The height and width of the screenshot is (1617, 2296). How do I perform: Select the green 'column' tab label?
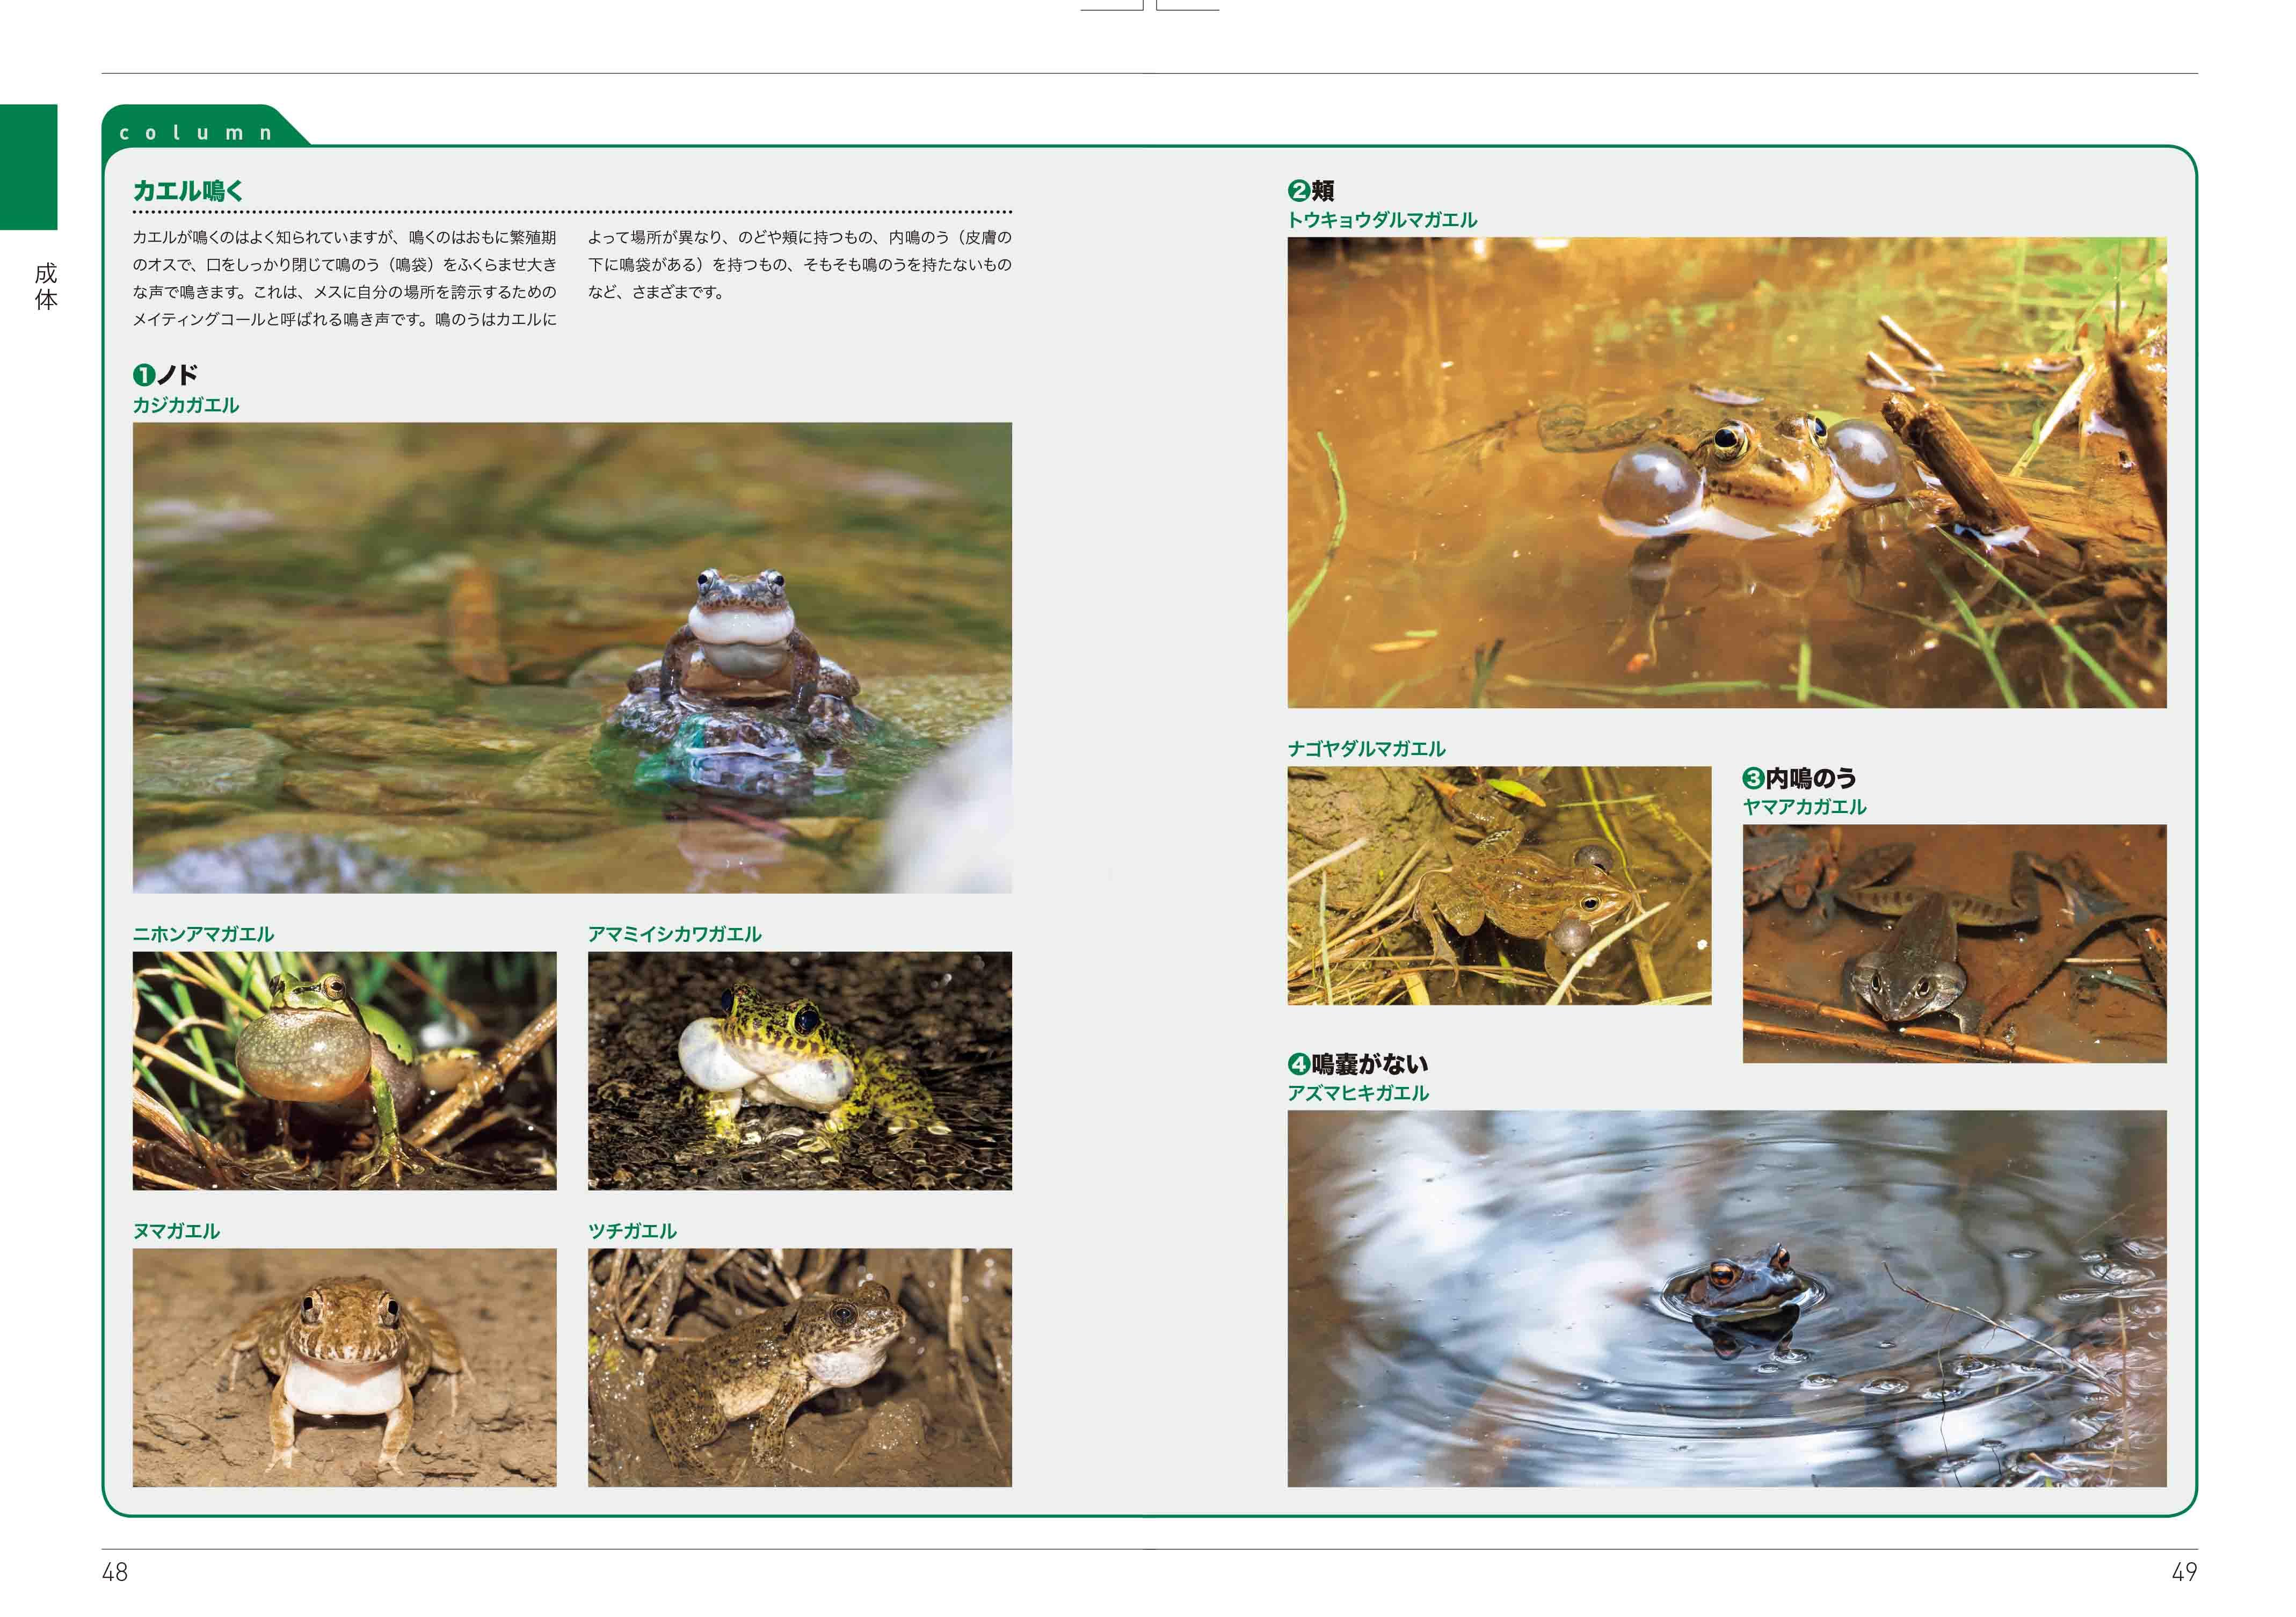click(x=196, y=133)
